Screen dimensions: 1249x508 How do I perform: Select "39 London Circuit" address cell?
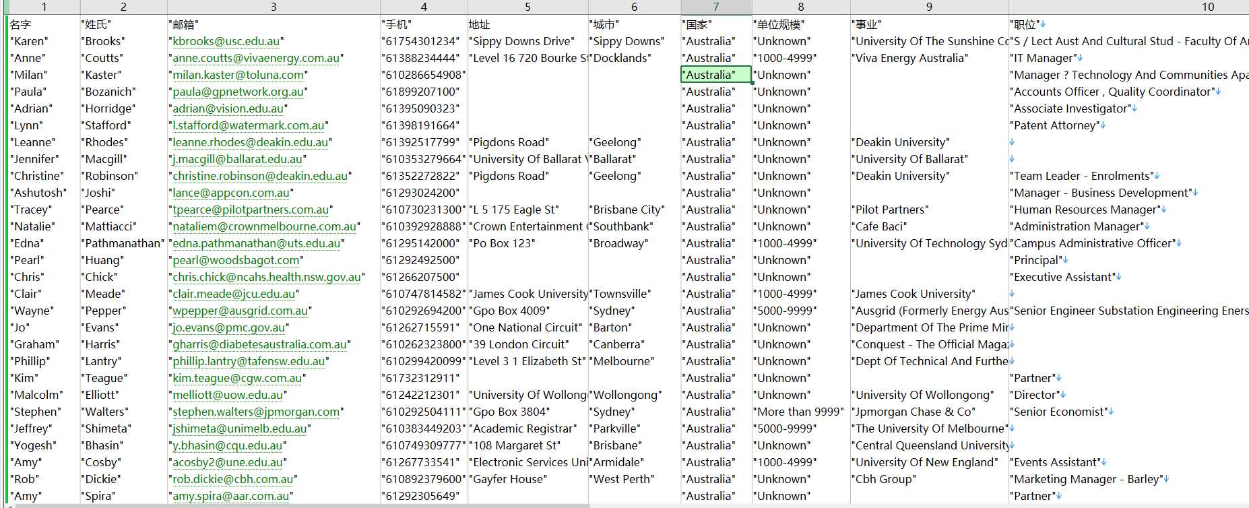click(x=528, y=344)
